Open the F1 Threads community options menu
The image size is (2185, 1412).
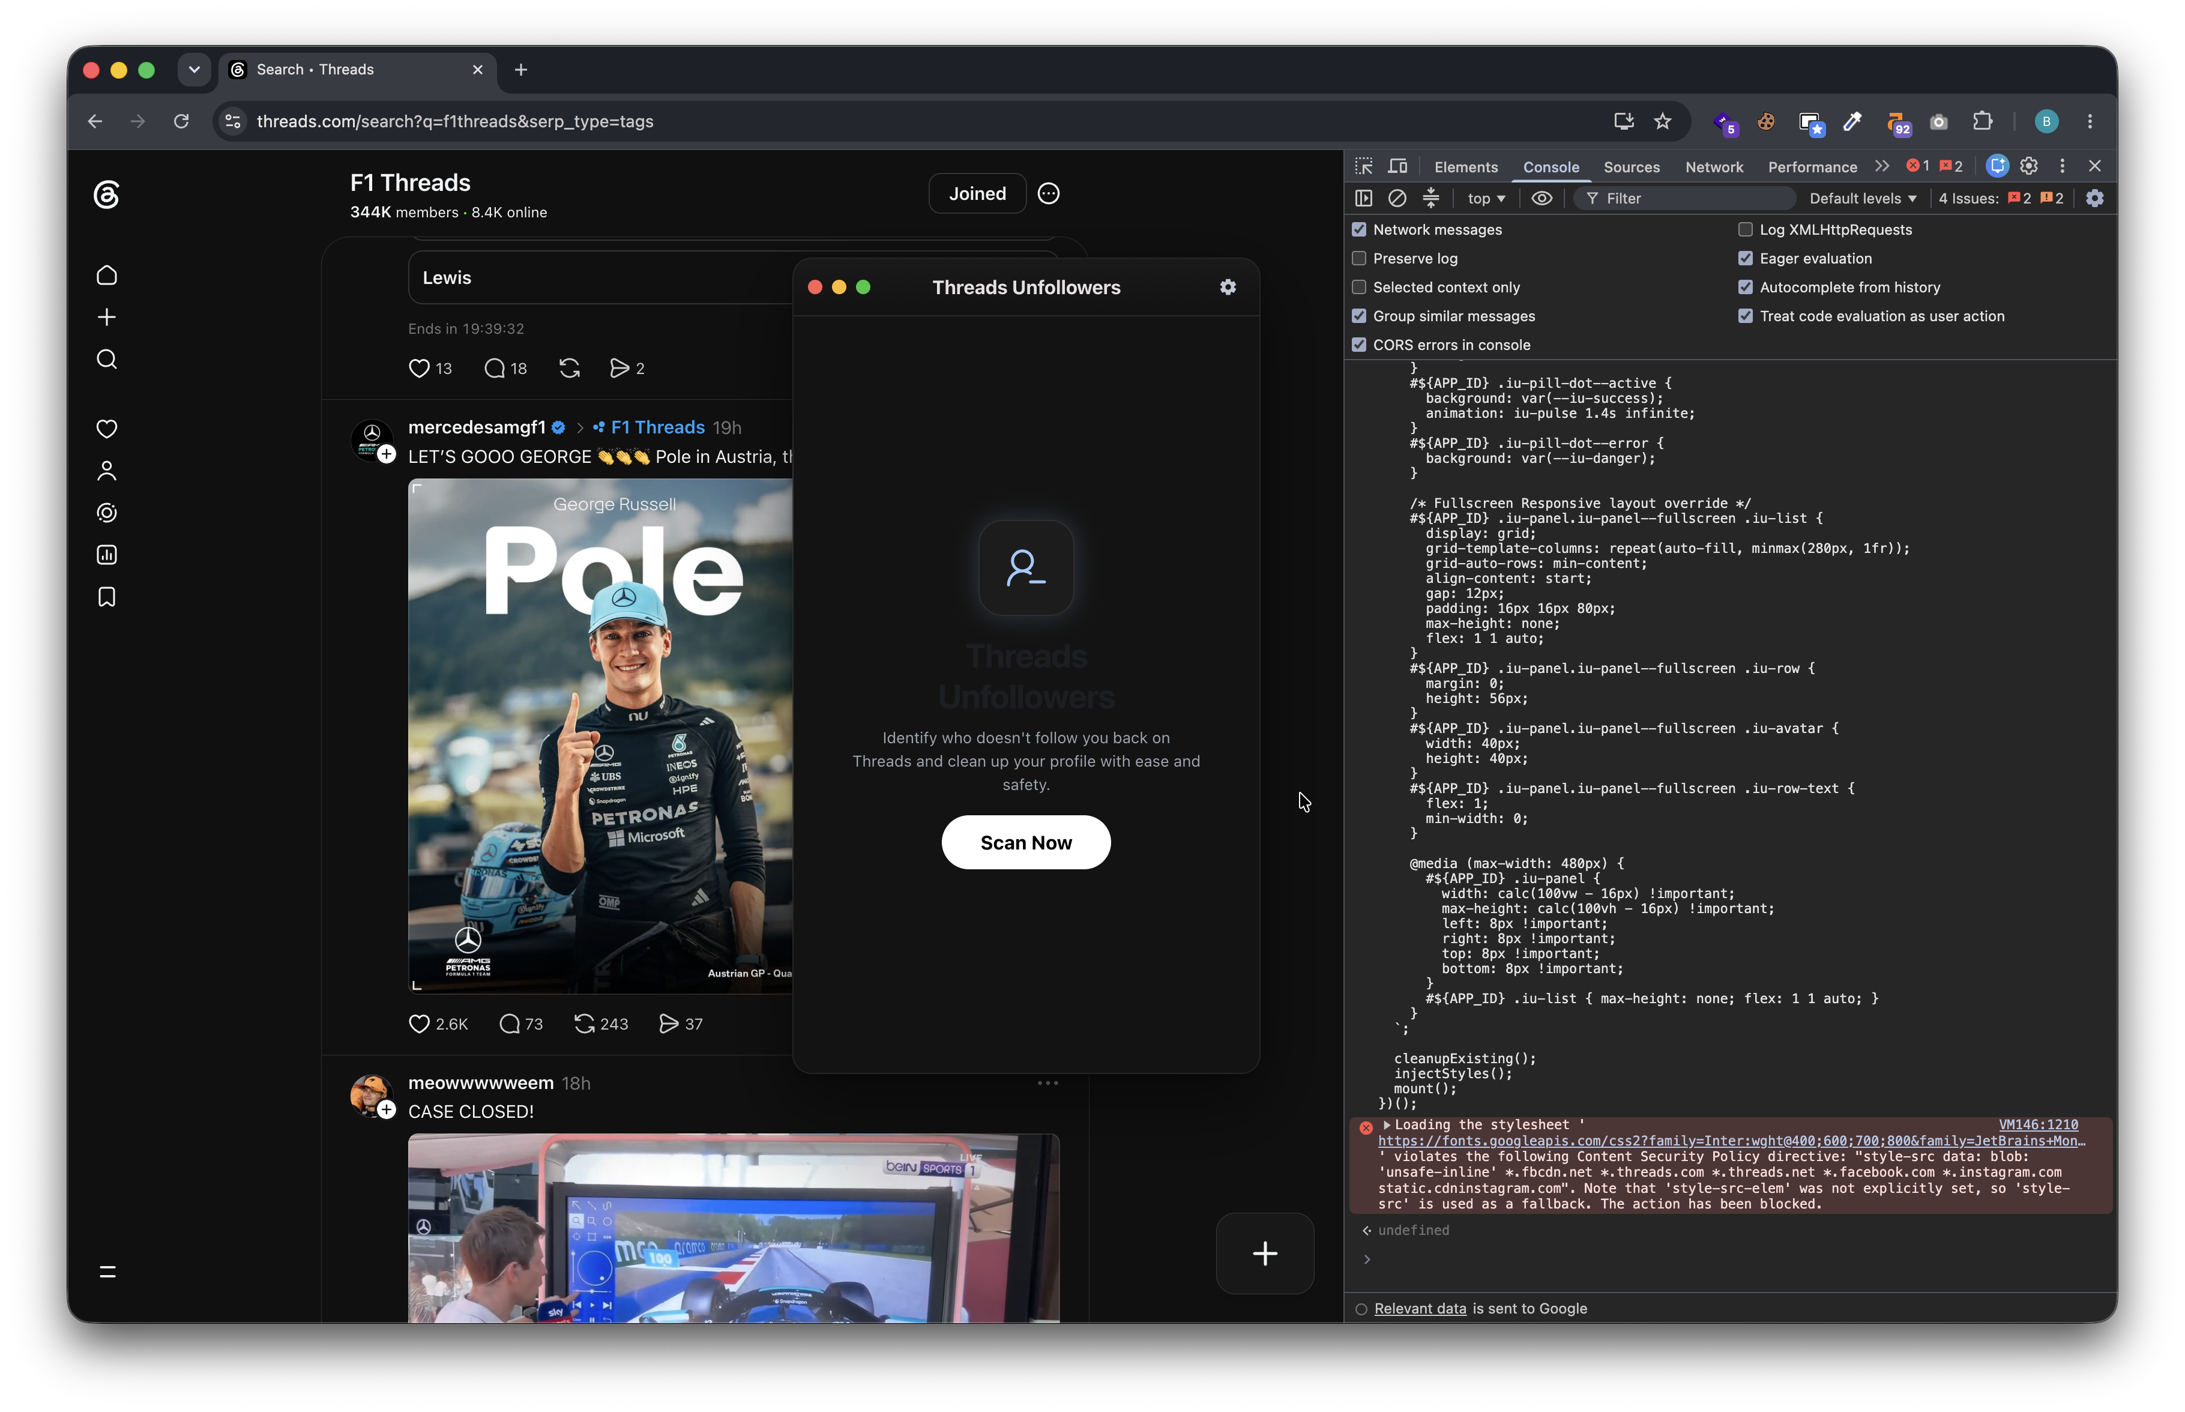pos(1049,193)
